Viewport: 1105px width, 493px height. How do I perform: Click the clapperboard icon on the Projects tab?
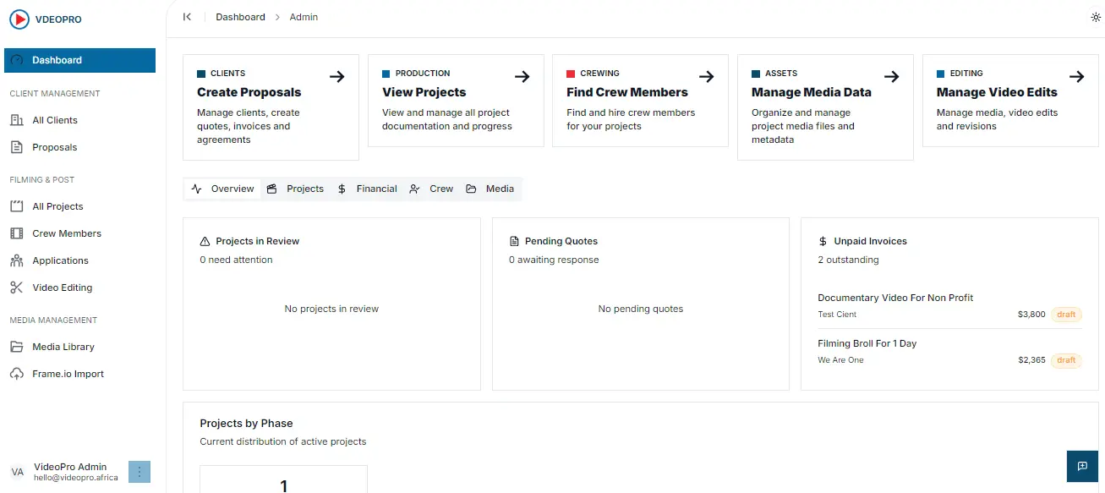click(272, 189)
